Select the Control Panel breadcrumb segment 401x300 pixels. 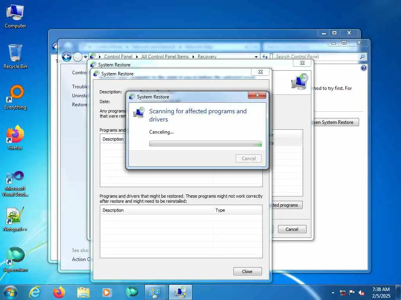(x=118, y=57)
